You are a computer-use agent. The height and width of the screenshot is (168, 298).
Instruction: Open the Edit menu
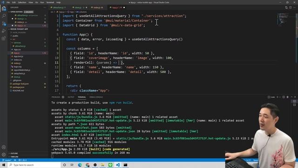click(x=14, y=2)
